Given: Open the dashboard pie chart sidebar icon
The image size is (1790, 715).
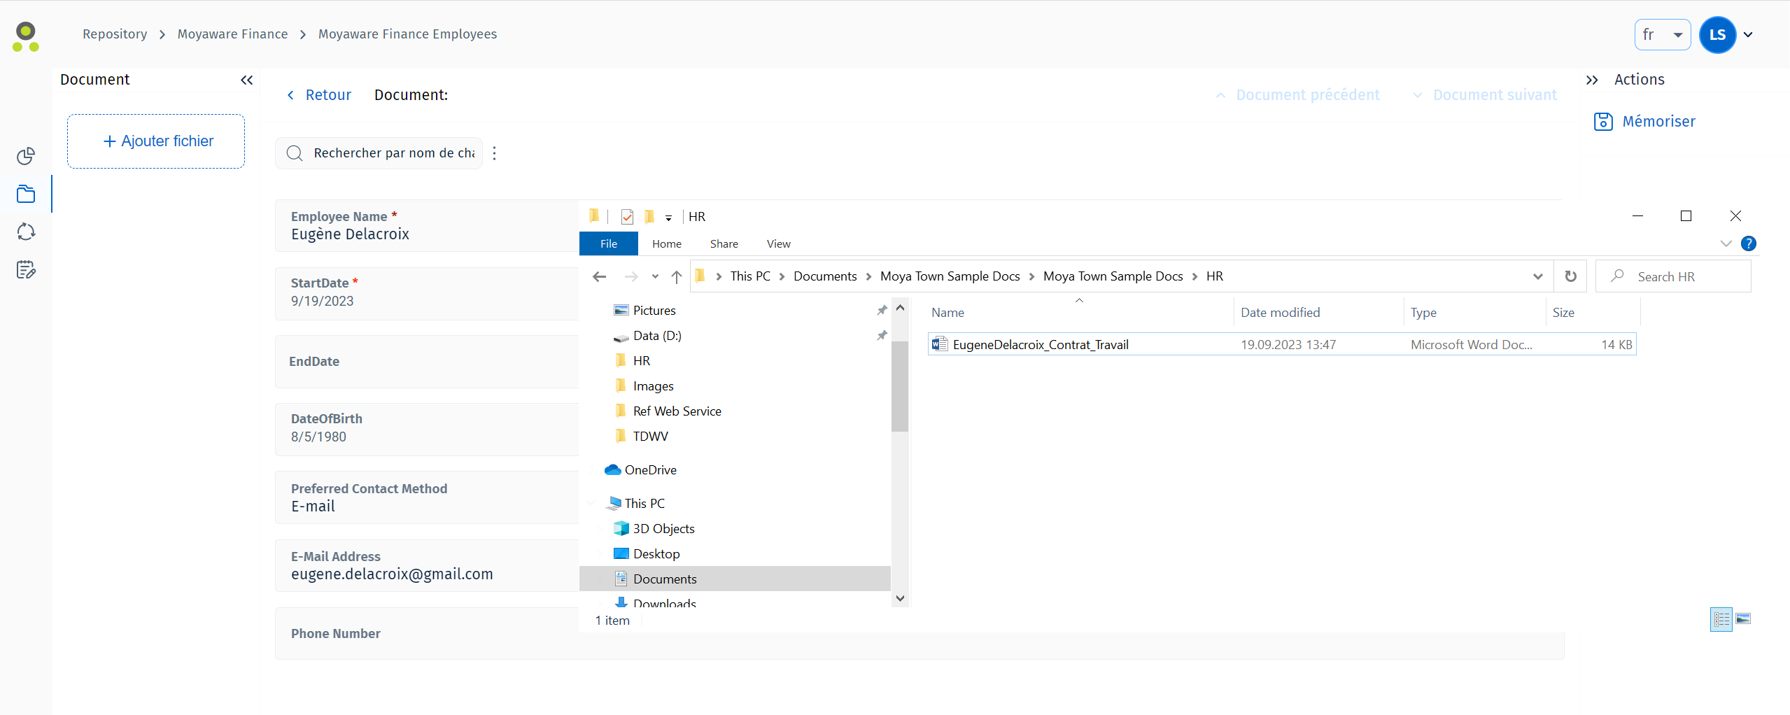Looking at the screenshot, I should click(x=26, y=155).
